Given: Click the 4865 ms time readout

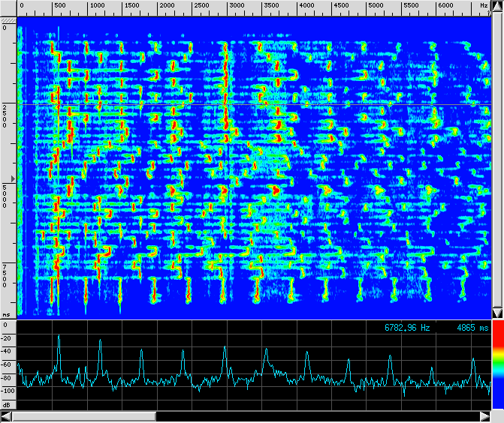Looking at the screenshot, I should [x=472, y=328].
